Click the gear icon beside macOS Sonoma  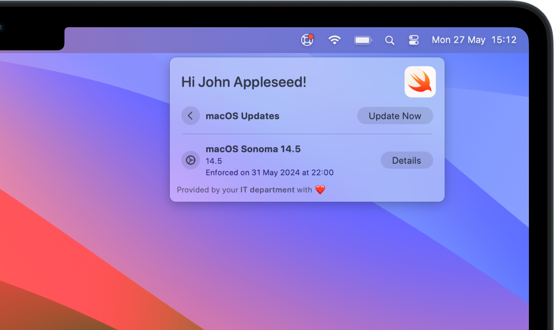pyautogui.click(x=190, y=160)
